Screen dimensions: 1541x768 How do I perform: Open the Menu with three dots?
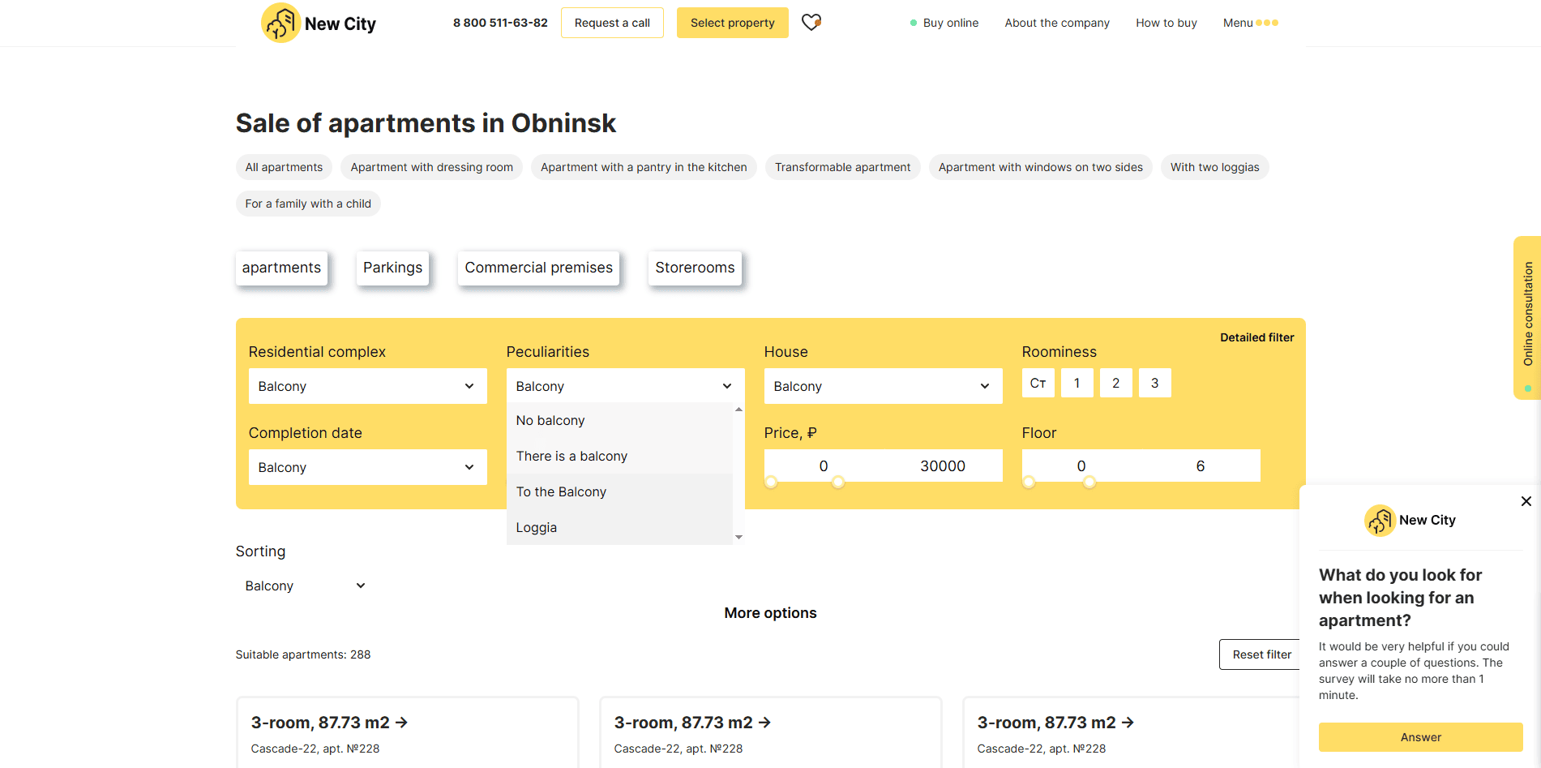pos(1250,23)
